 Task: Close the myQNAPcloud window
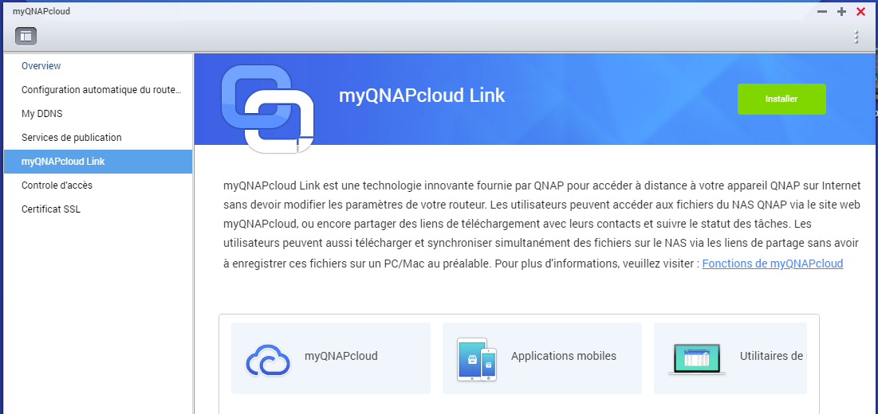(860, 11)
